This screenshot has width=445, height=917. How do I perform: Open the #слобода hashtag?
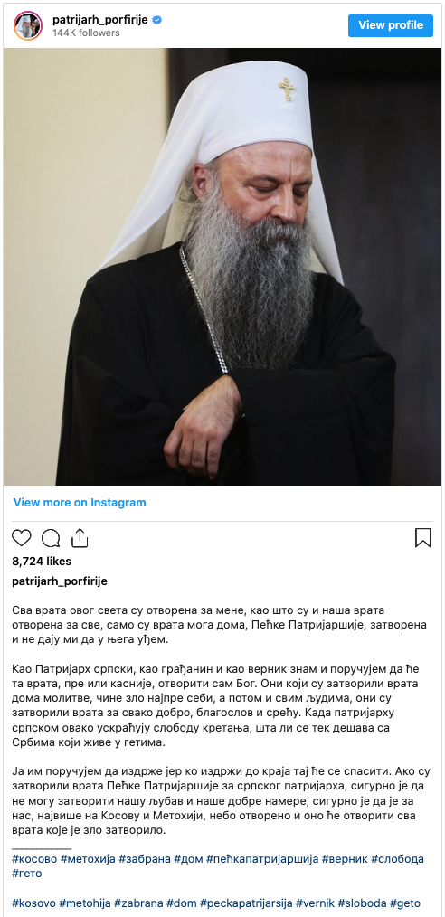point(398,859)
